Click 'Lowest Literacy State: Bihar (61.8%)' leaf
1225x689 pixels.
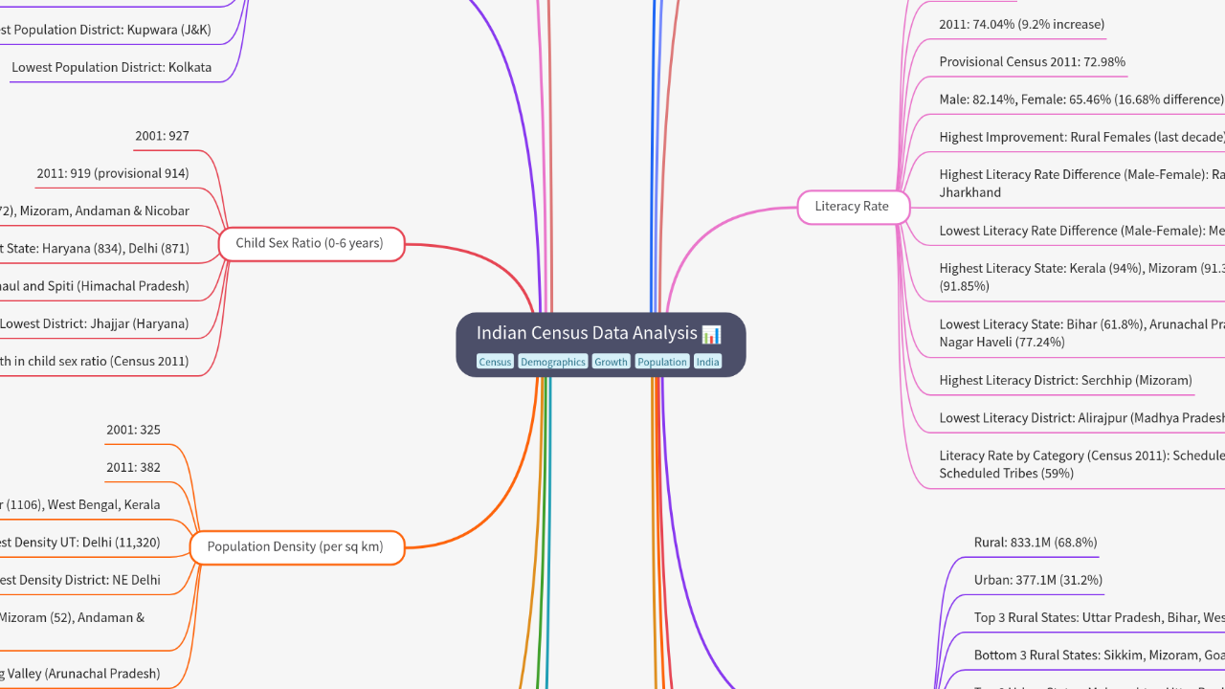1081,333
